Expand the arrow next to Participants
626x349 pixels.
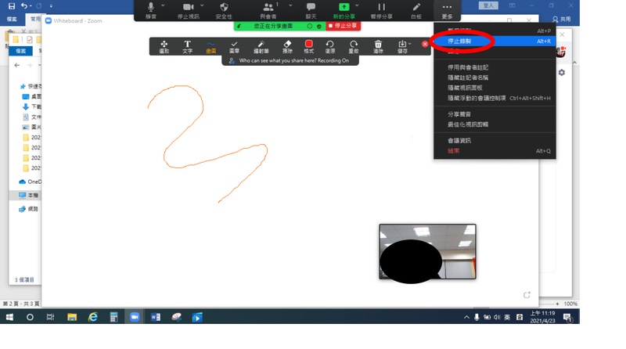pyautogui.click(x=290, y=6)
